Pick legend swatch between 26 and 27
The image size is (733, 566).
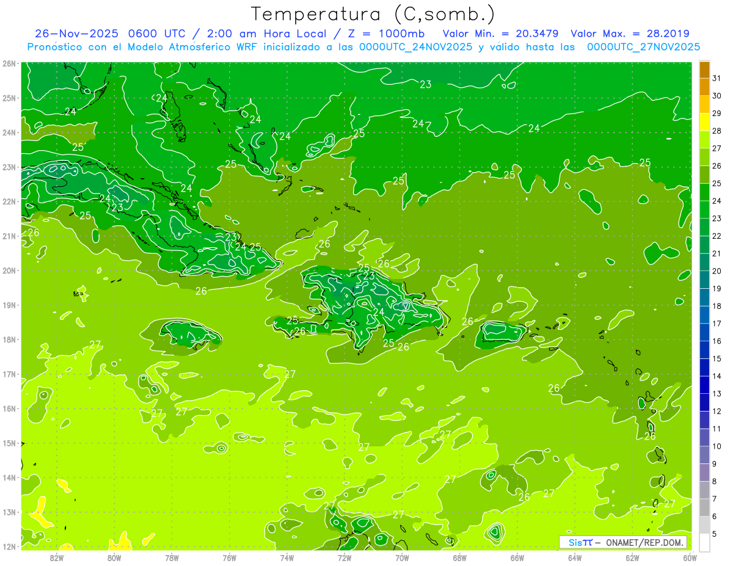click(704, 157)
